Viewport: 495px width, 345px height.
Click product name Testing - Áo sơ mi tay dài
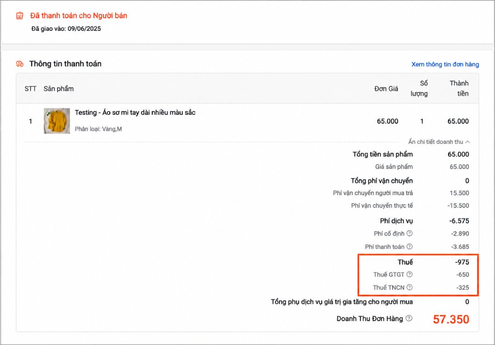[x=135, y=112]
